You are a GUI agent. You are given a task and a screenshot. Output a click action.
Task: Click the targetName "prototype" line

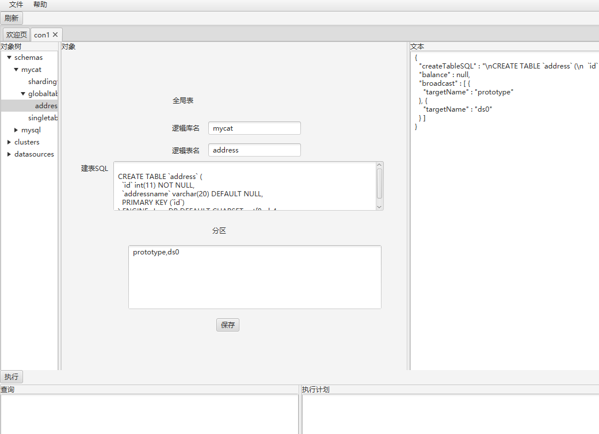pos(468,92)
